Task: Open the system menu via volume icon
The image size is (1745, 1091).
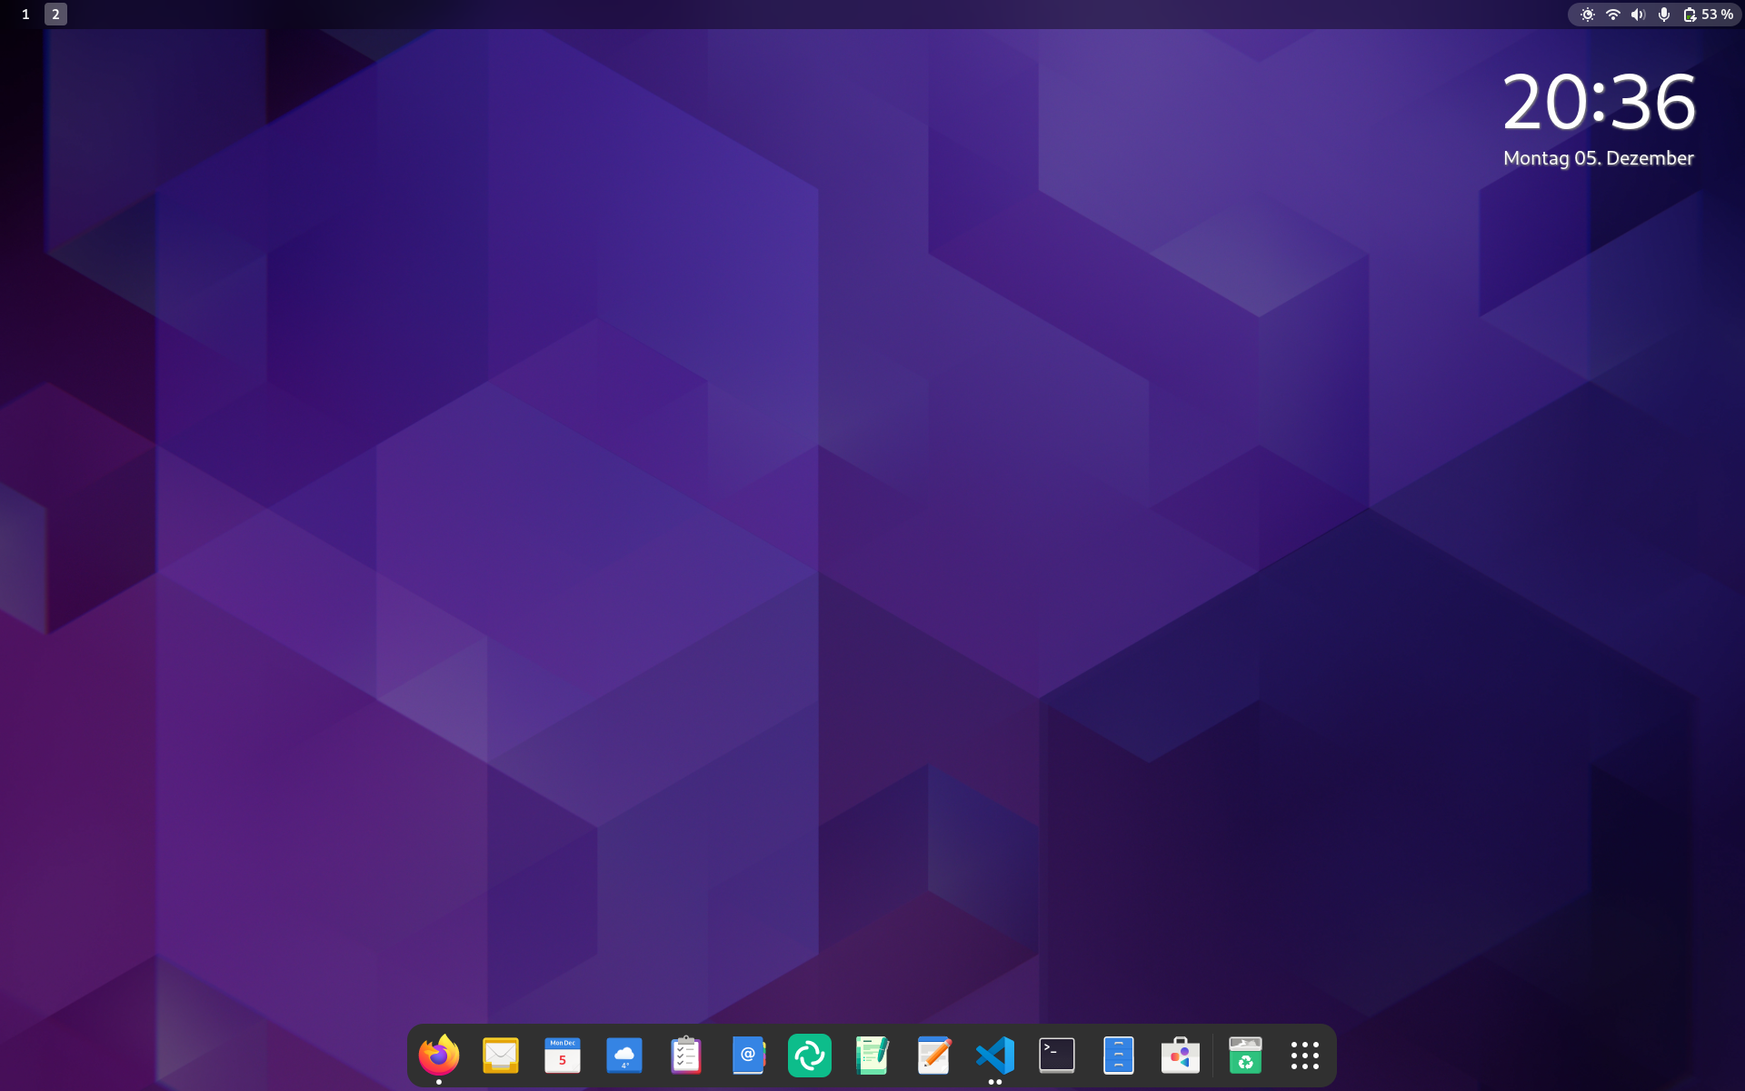Action: (1638, 15)
